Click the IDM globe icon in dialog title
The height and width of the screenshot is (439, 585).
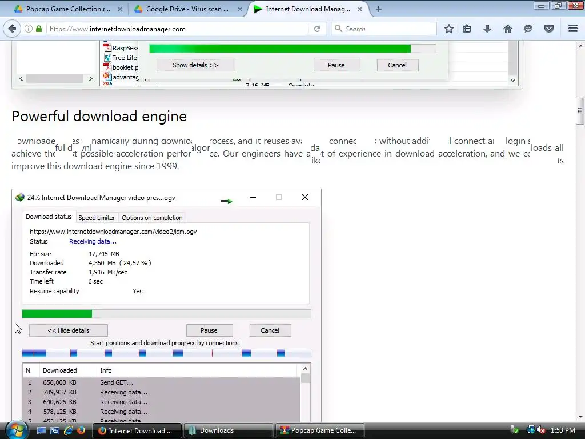click(20, 197)
